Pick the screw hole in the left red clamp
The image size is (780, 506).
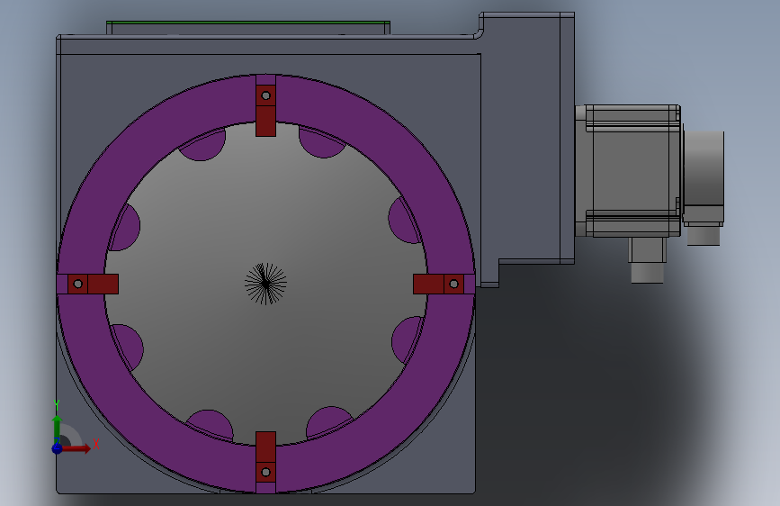pyautogui.click(x=77, y=284)
